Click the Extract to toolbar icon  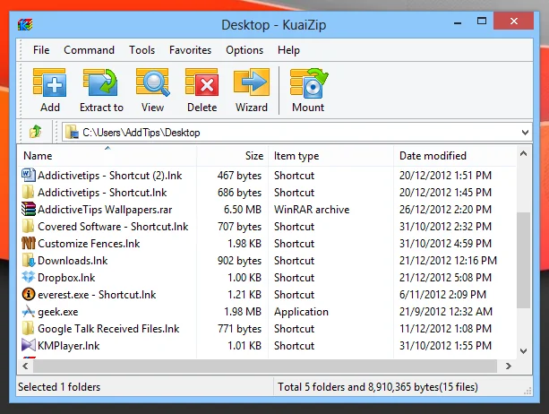tap(100, 82)
